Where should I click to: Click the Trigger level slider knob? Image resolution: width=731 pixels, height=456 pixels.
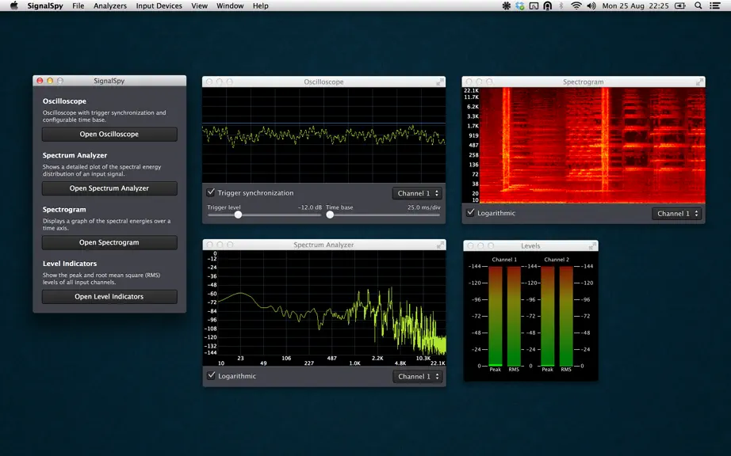coord(238,215)
